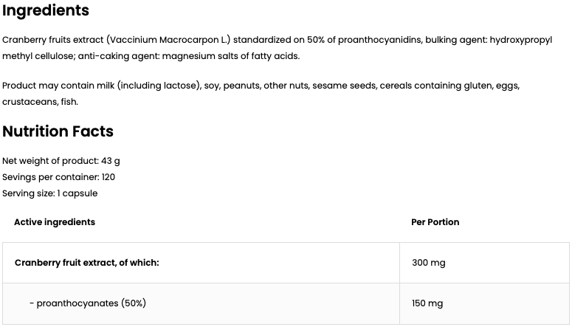This screenshot has height=327, width=572.
Task: Select the 'Cranberry fruit extract, of which:' row
Action: point(87,263)
